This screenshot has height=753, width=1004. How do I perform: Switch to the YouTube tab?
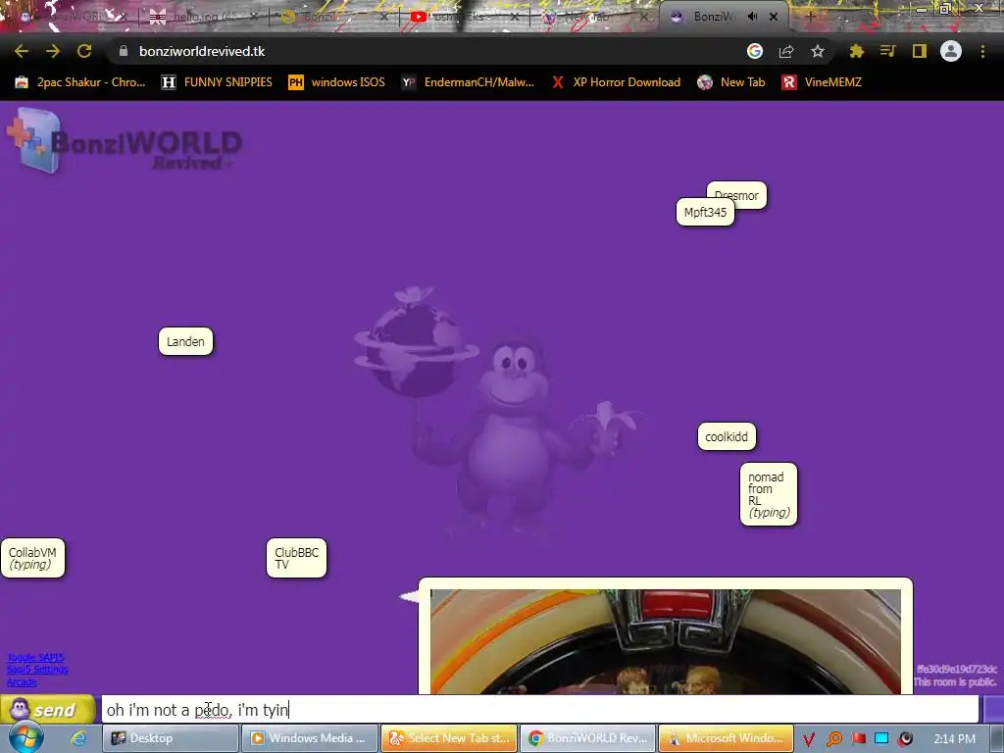(x=466, y=17)
